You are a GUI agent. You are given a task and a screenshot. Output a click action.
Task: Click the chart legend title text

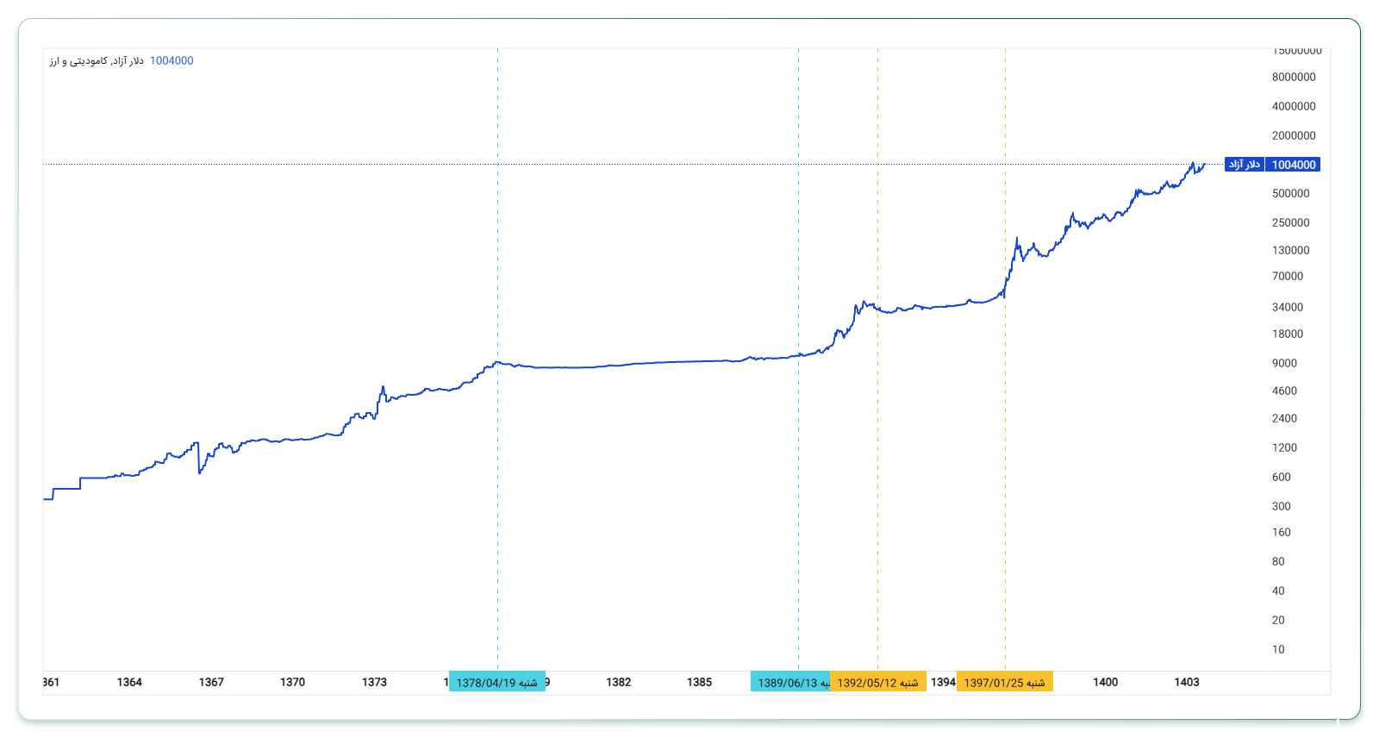[97, 61]
